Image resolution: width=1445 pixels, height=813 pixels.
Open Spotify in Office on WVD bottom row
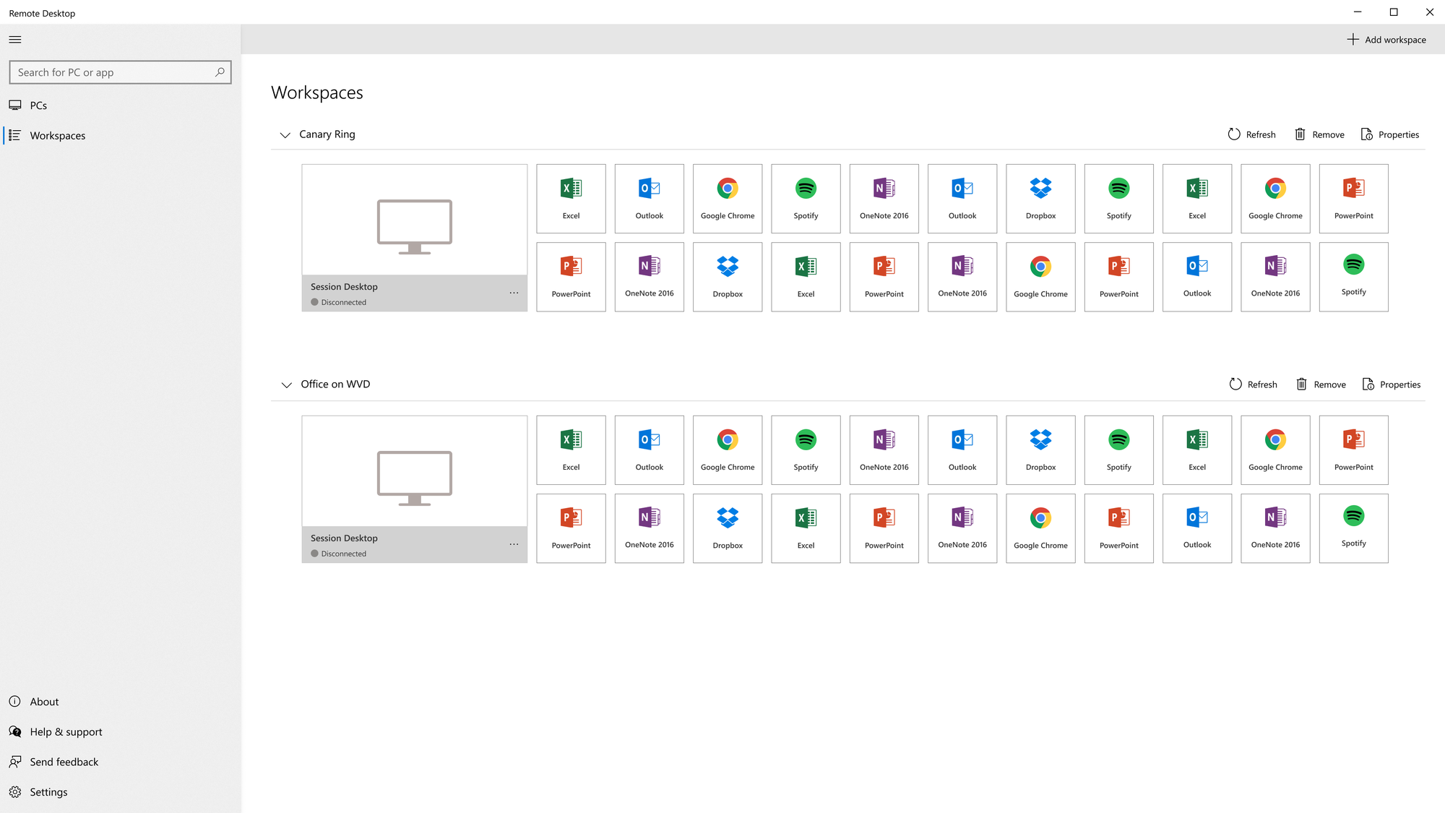1354,528
